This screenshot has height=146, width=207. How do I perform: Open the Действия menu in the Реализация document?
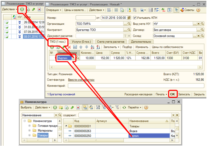tap(97, 10)
